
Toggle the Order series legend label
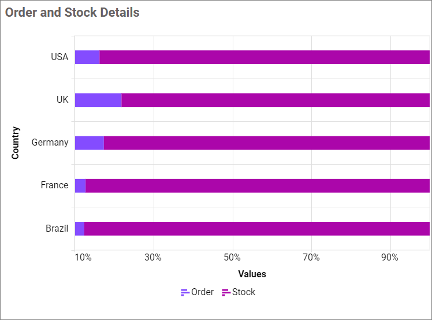(x=202, y=292)
